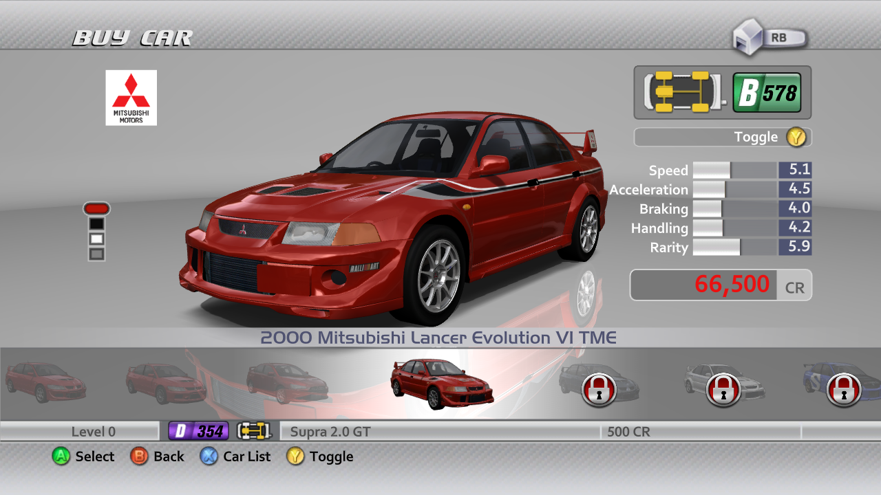Toggle the stats panel view
This screenshot has width=881, height=495.
[723, 137]
